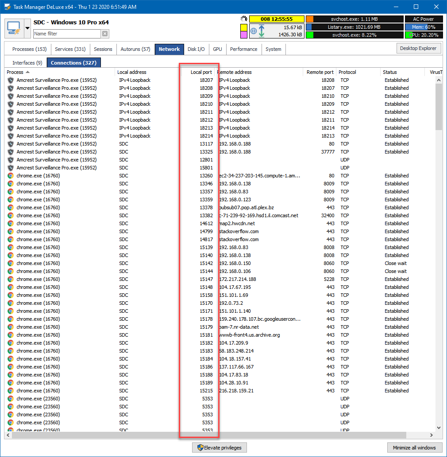Select remote address 68.183.248.214

236,351
